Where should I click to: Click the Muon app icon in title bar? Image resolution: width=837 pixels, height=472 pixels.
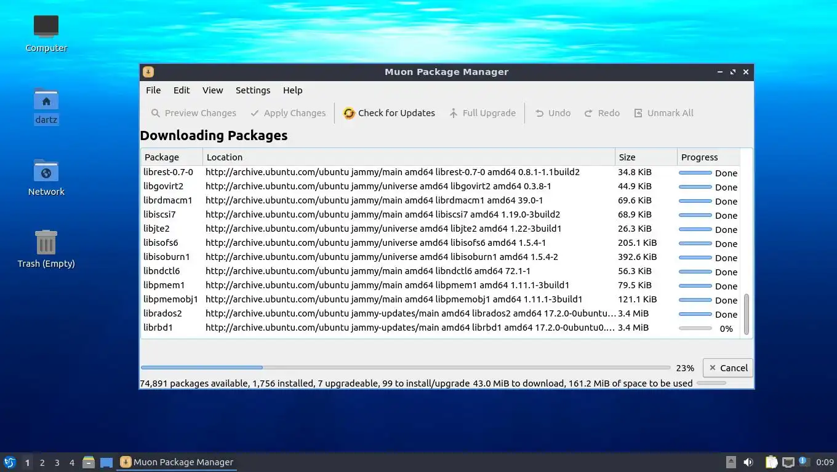(x=148, y=72)
